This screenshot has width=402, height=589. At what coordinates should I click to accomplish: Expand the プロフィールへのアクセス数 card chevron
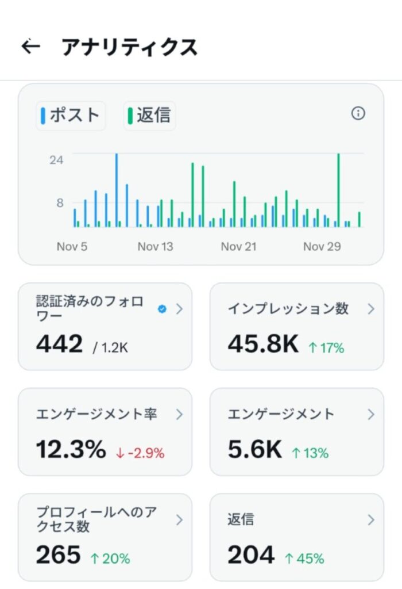point(179,519)
